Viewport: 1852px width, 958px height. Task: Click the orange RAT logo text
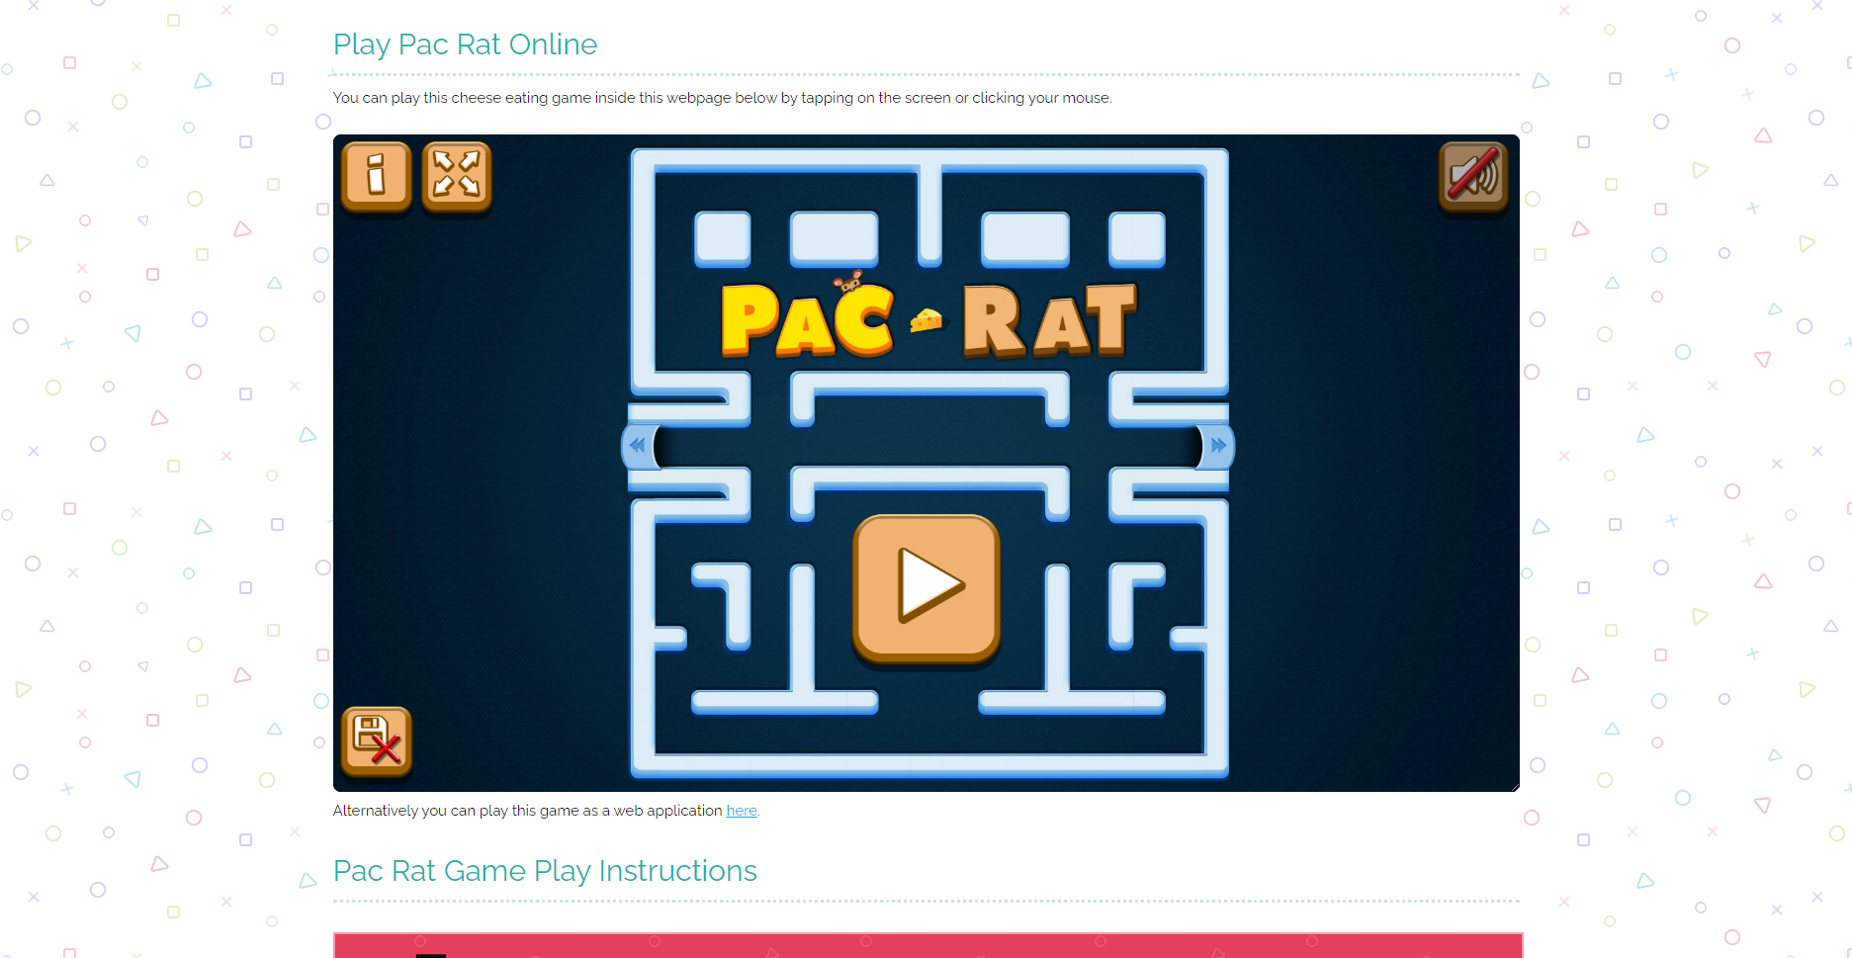pos(1050,319)
